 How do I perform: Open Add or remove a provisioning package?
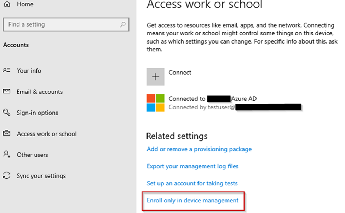point(199,149)
